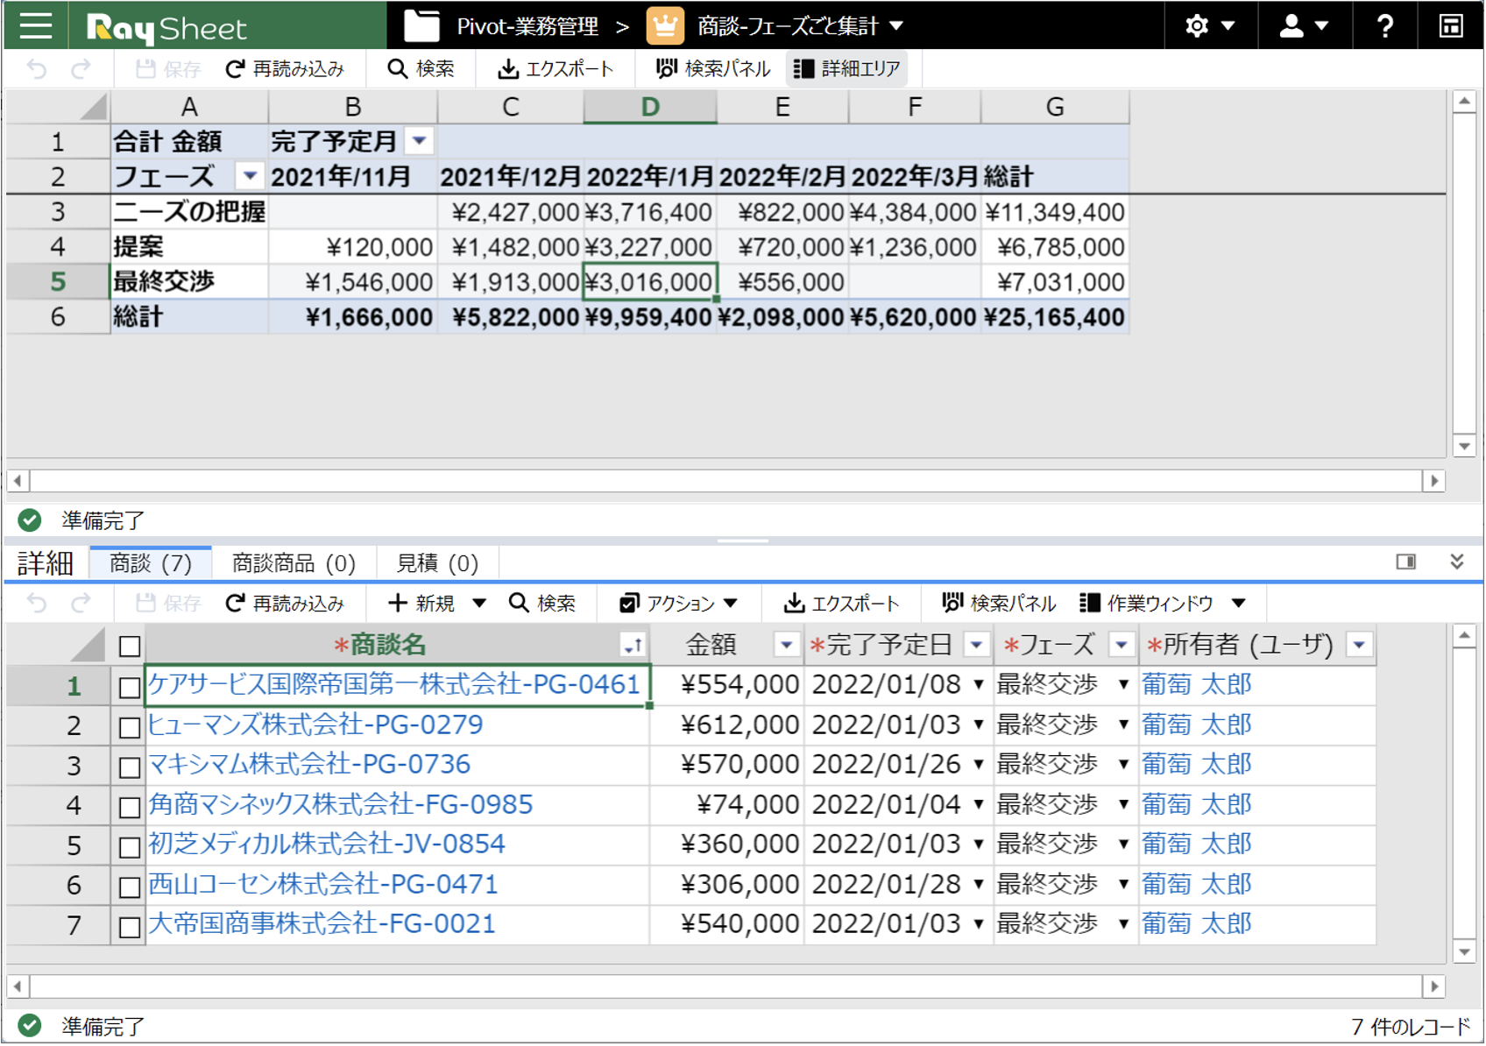This screenshot has width=1486, height=1046.
Task: Open the フェーズ column filter in detail grid
Action: [x=1122, y=646]
